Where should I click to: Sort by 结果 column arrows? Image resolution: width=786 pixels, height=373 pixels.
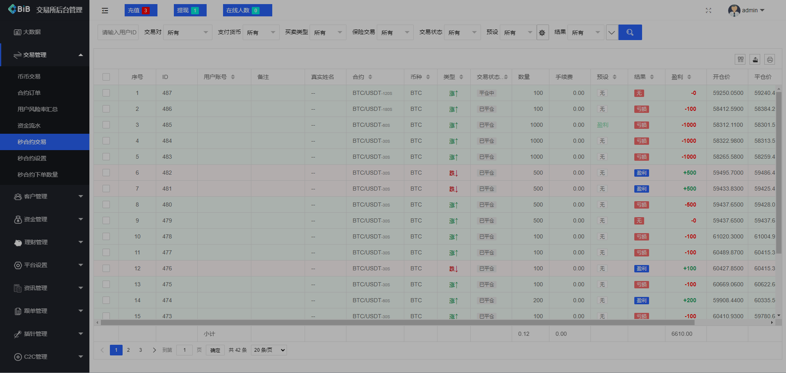click(652, 77)
